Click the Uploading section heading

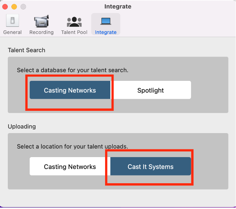coord(22,126)
